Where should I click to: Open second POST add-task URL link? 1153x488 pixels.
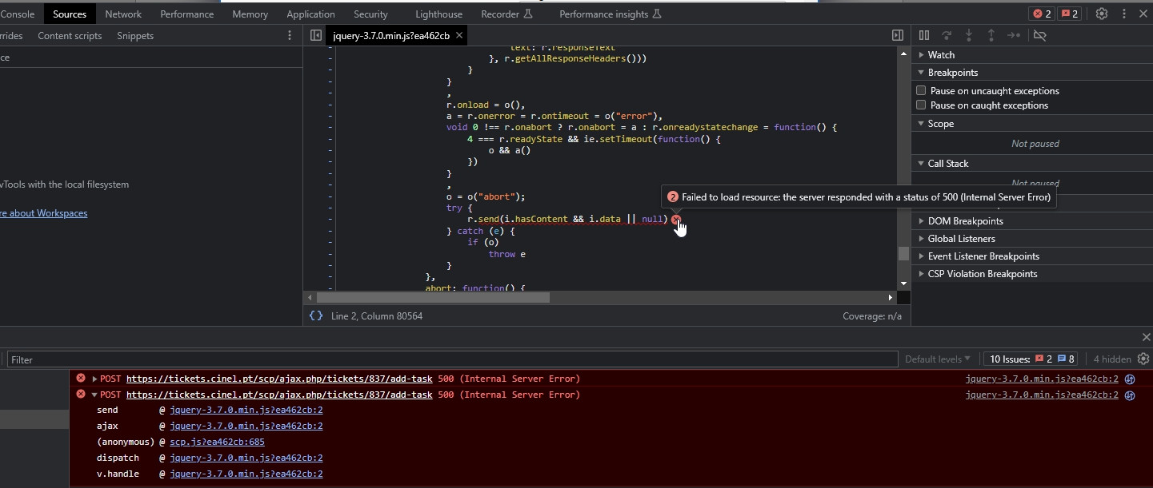(279, 395)
